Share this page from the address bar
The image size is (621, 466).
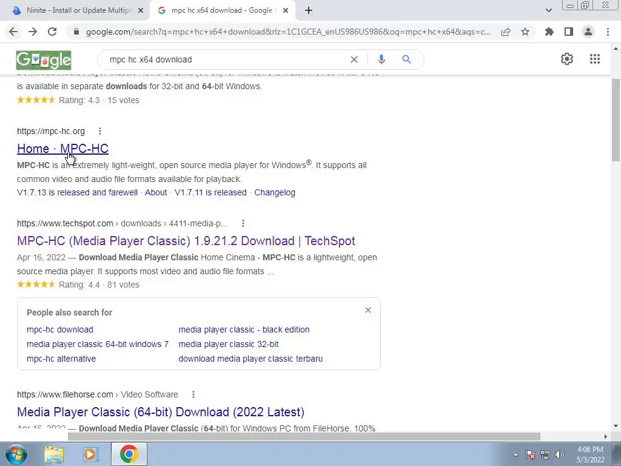[x=506, y=32]
